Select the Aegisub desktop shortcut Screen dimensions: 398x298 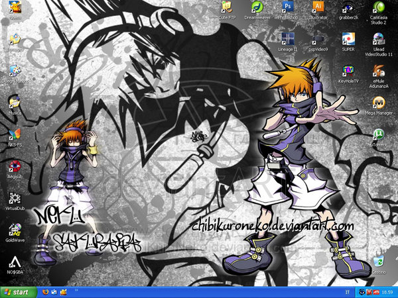(15, 166)
